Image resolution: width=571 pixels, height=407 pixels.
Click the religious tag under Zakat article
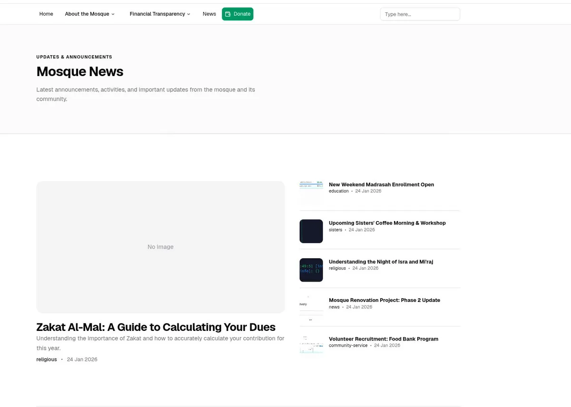[x=46, y=359]
